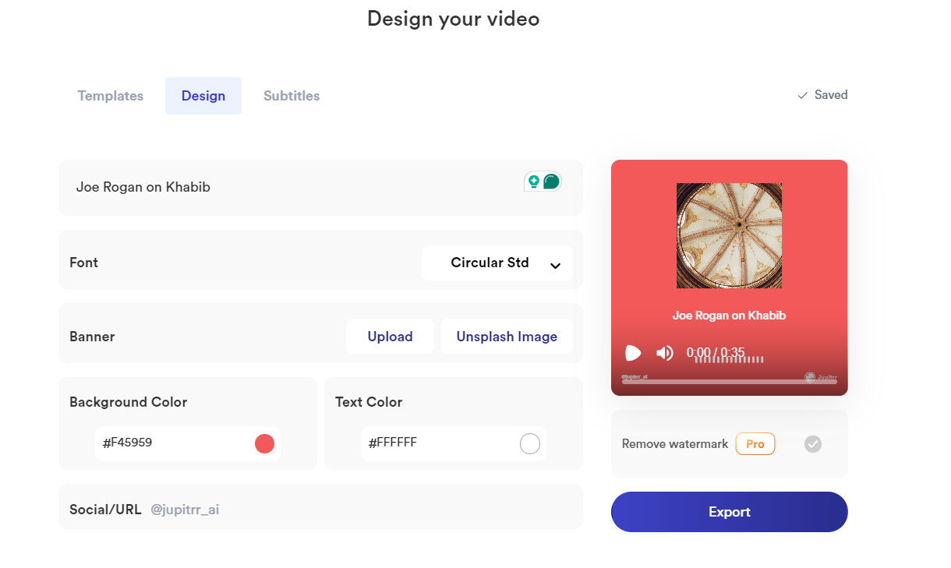Viewport: 951px width, 568px height.
Task: Choose Unsplash Image for banner
Action: (507, 337)
